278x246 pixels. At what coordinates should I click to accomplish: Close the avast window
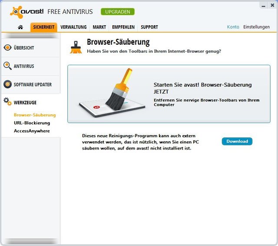(272, 5)
